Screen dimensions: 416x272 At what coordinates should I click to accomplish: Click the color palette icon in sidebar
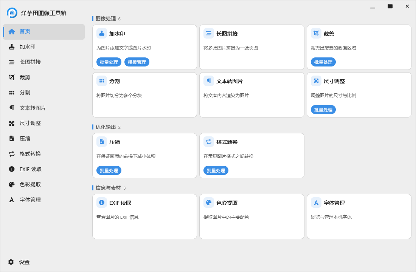[x=12, y=184]
